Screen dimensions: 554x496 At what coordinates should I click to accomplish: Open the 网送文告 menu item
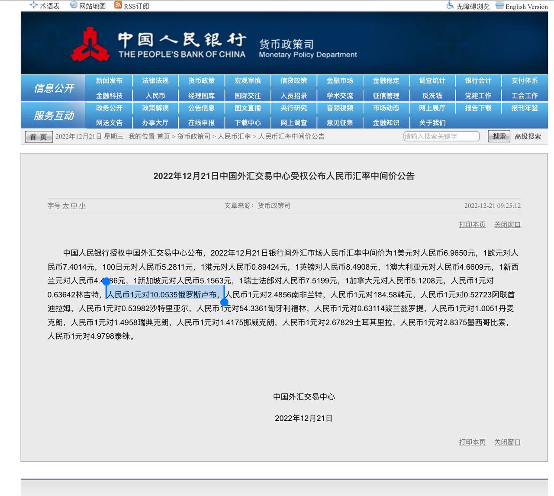click(109, 122)
